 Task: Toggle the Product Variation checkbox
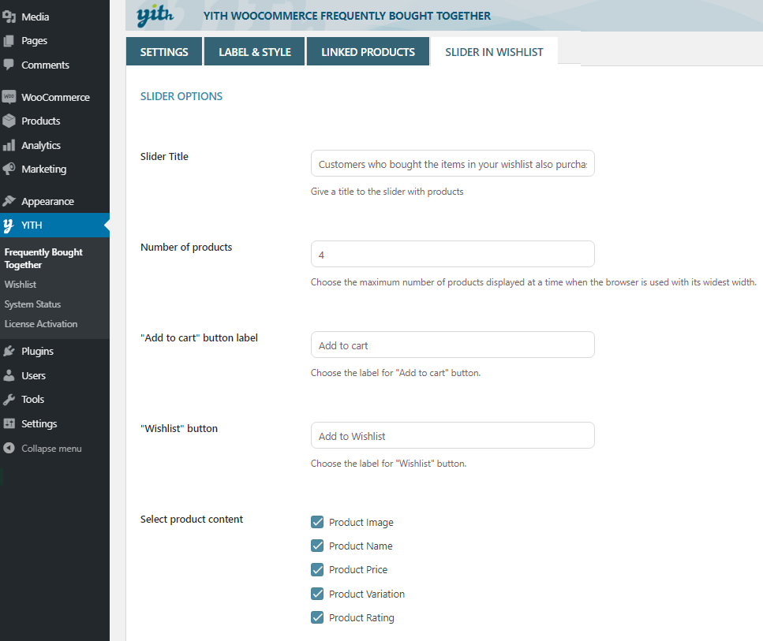[x=317, y=594]
